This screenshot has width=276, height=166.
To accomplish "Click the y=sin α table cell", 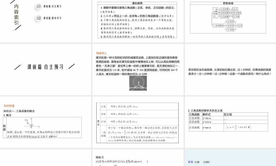I will pos(208,118).
